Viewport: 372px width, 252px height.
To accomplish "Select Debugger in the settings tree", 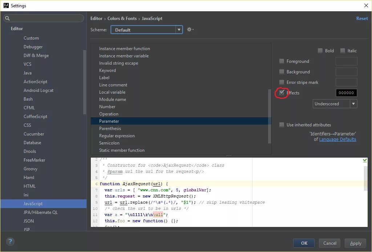I will [x=33, y=47].
